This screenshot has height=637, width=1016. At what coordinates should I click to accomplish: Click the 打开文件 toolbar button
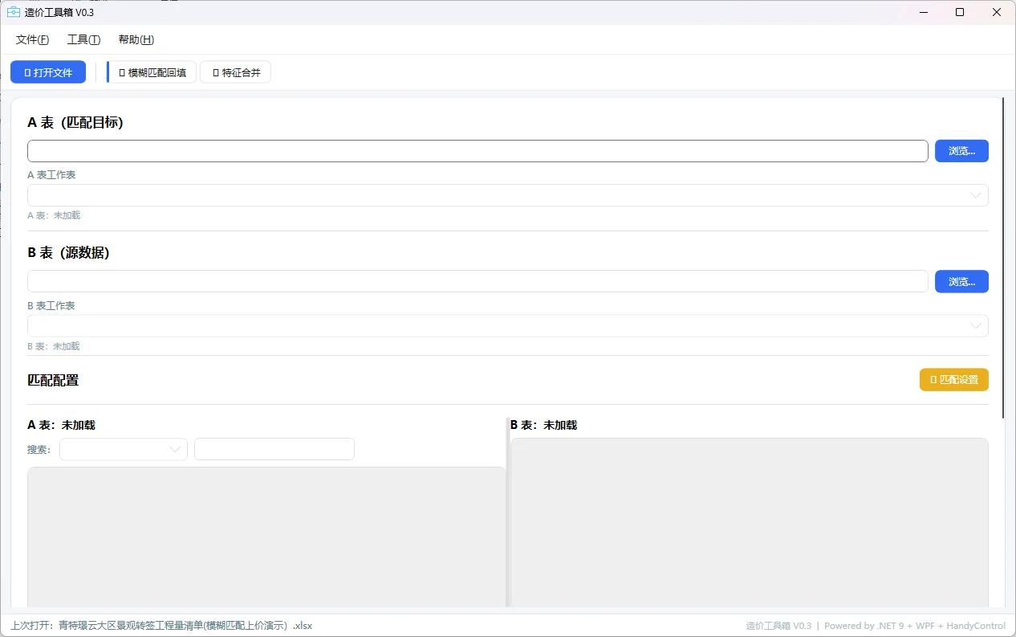[x=48, y=72]
